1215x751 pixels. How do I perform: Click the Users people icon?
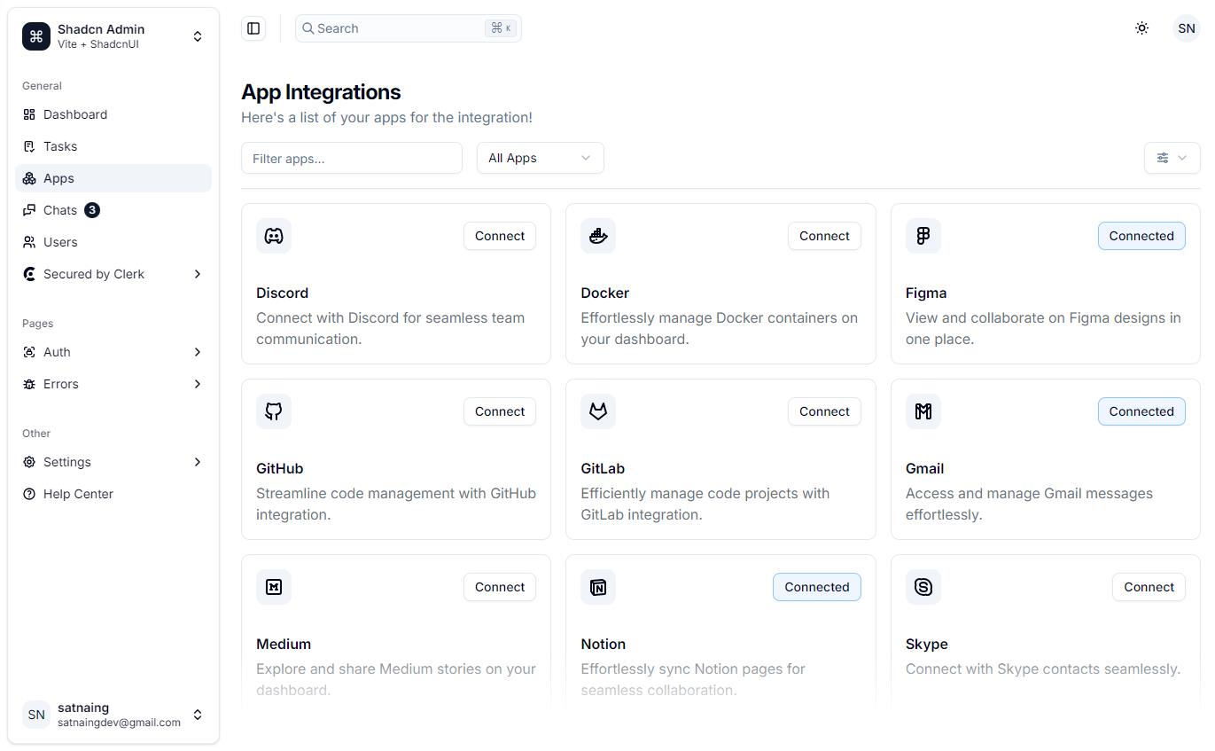tap(29, 242)
